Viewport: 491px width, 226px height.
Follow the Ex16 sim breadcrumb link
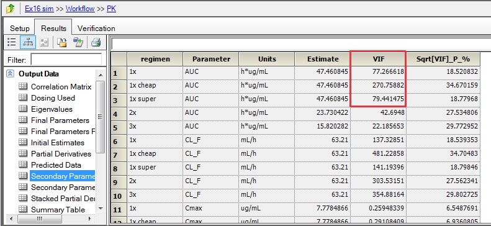pos(39,9)
